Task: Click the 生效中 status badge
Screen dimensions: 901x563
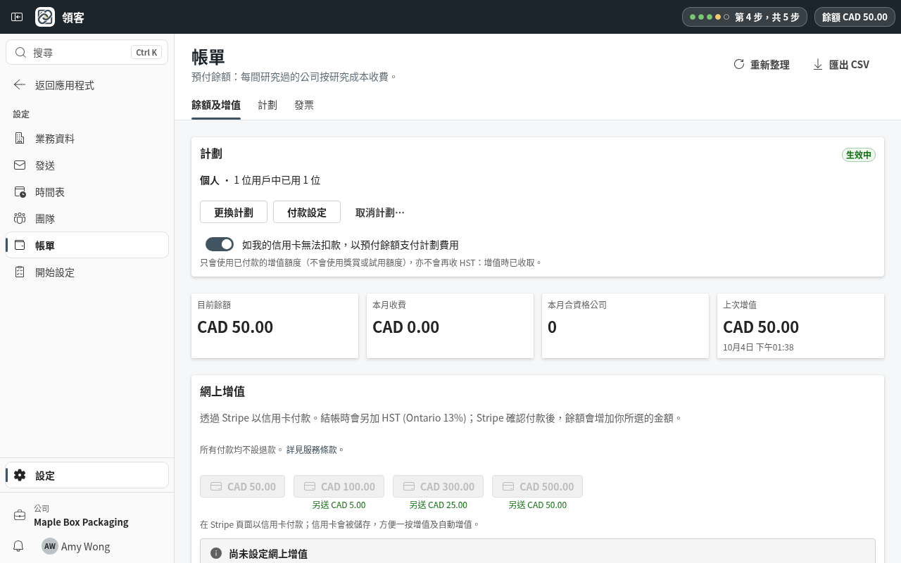Action: tap(859, 155)
